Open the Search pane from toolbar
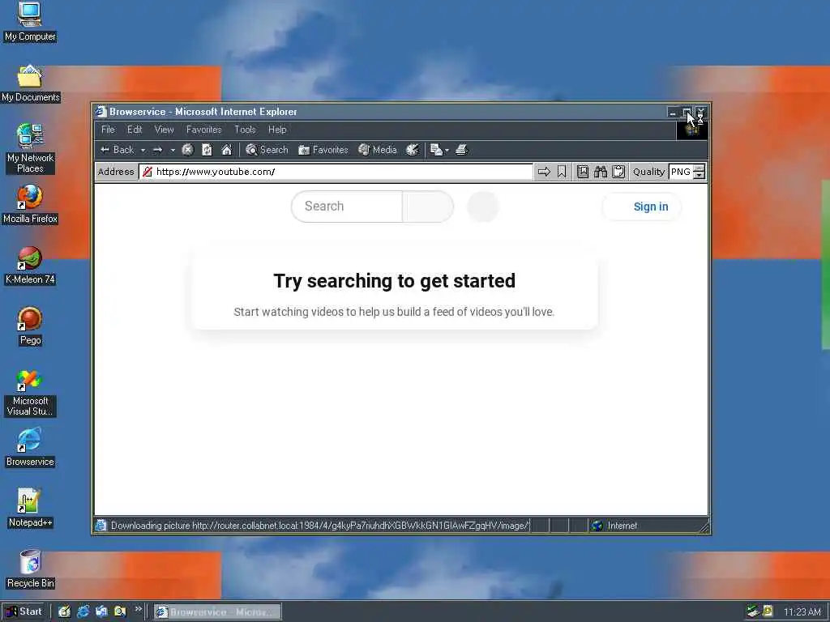Screen dimensions: 830x622 click(x=267, y=150)
